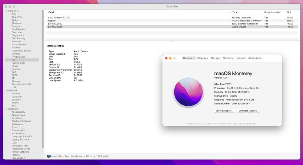Viewport: 303px width, 165px height.
Task: Sort by the Type column header
Action: point(235,12)
